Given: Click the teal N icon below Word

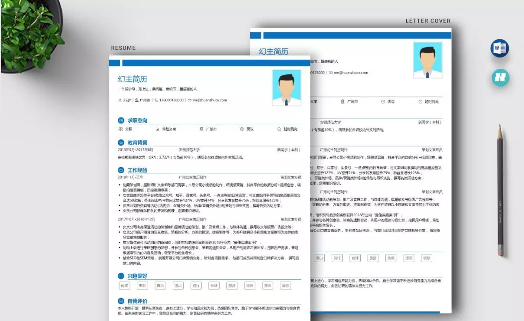Looking at the screenshot, I should pos(501,78).
